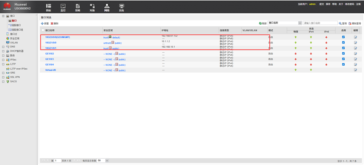Click 删除 to delete selected interfaces
The width and height of the screenshot is (364, 165).
point(55,23)
